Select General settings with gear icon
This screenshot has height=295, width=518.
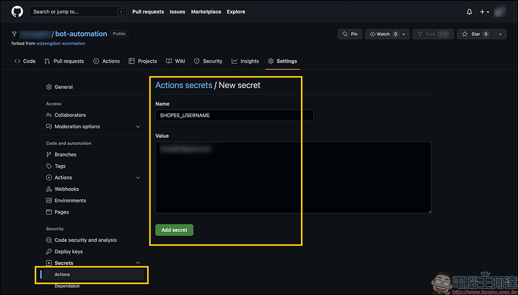tap(63, 87)
